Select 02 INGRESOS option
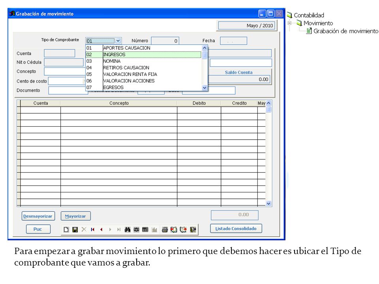The height and width of the screenshot is (284, 379). pos(144,54)
